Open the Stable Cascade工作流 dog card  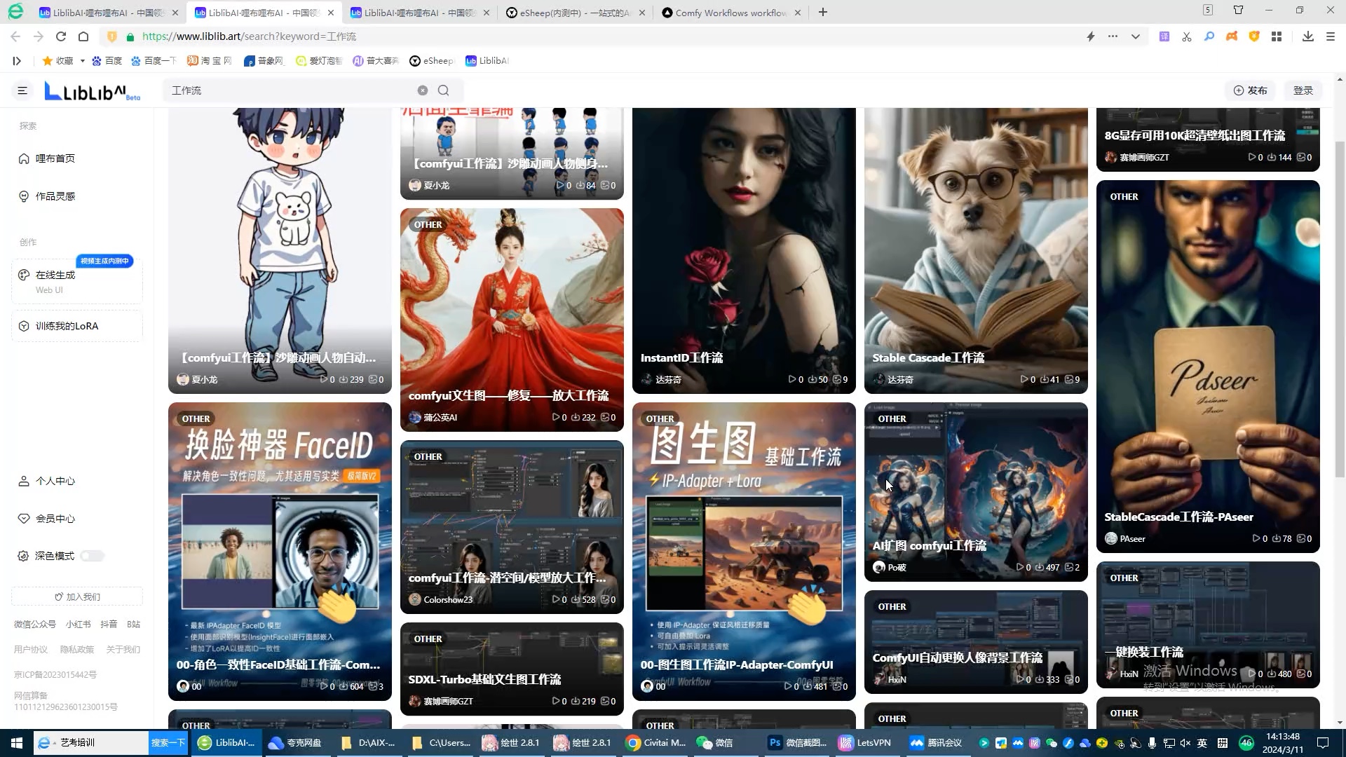click(x=976, y=250)
